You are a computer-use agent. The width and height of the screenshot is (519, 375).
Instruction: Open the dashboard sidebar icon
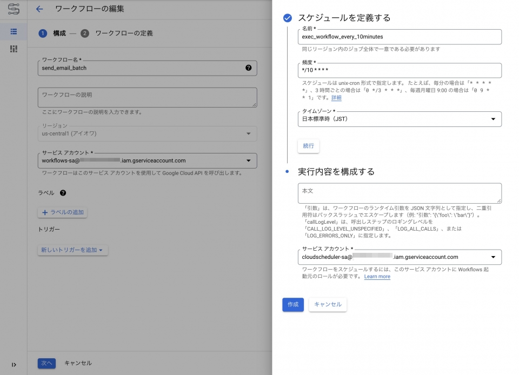(x=14, y=49)
